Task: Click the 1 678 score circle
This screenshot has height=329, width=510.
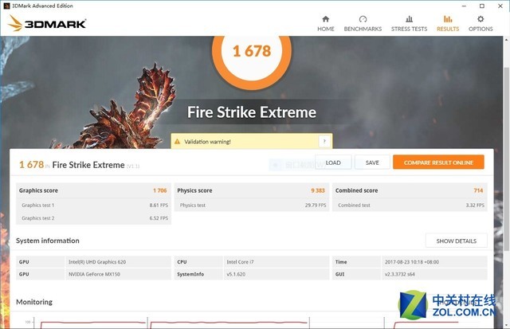Action: (x=251, y=52)
